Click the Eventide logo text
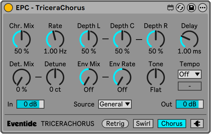Image resolution: width=211 pixels, height=134 pixels. (x=22, y=124)
